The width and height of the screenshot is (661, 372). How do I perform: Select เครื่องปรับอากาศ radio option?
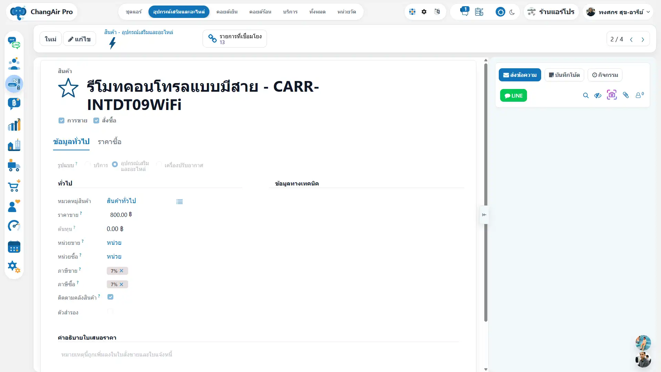[159, 164]
